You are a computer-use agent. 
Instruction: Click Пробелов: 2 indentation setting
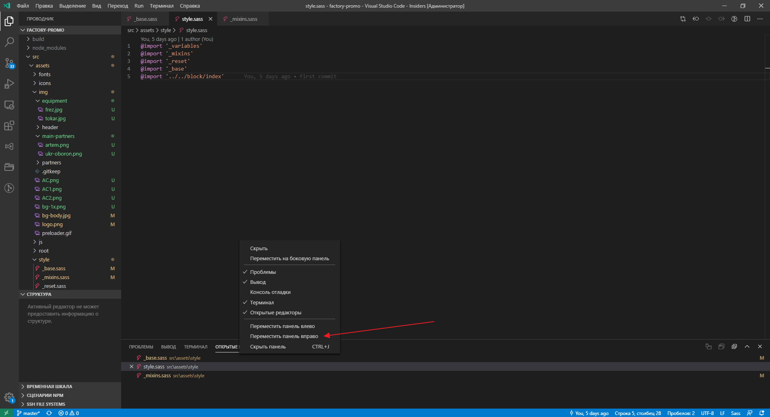(681, 413)
